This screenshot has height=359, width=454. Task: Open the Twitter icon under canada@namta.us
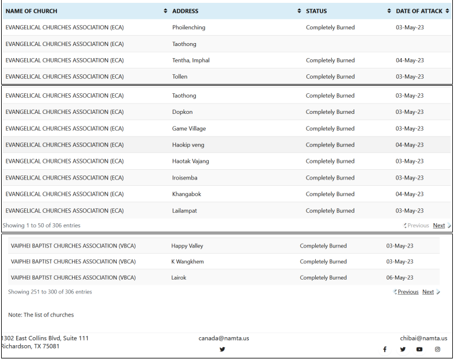click(x=222, y=349)
